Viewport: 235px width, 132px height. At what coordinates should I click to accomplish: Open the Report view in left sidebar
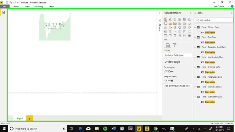pyautogui.click(x=3, y=12)
